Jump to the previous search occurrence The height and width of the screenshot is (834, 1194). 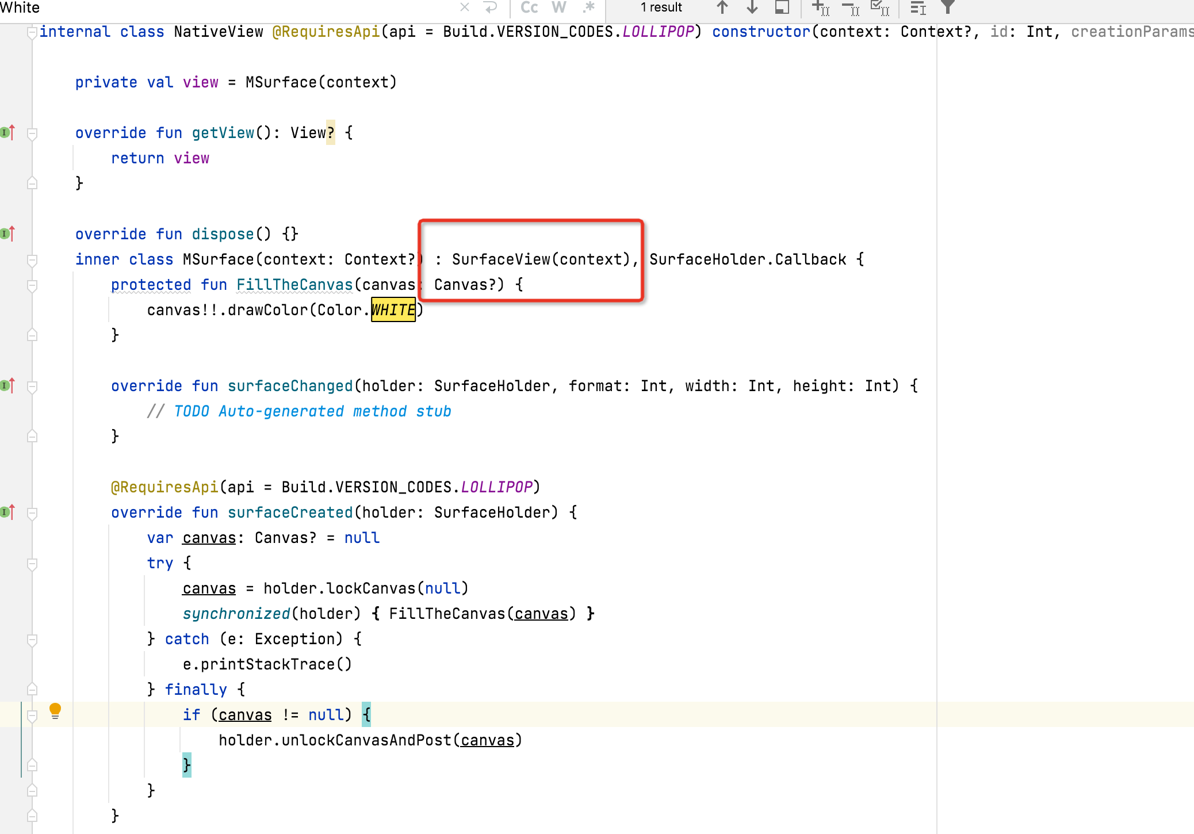pos(721,7)
